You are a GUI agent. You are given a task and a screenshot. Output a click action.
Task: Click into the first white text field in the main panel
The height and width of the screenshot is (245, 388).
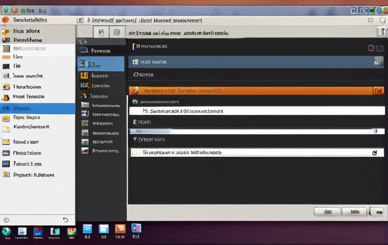(x=257, y=111)
